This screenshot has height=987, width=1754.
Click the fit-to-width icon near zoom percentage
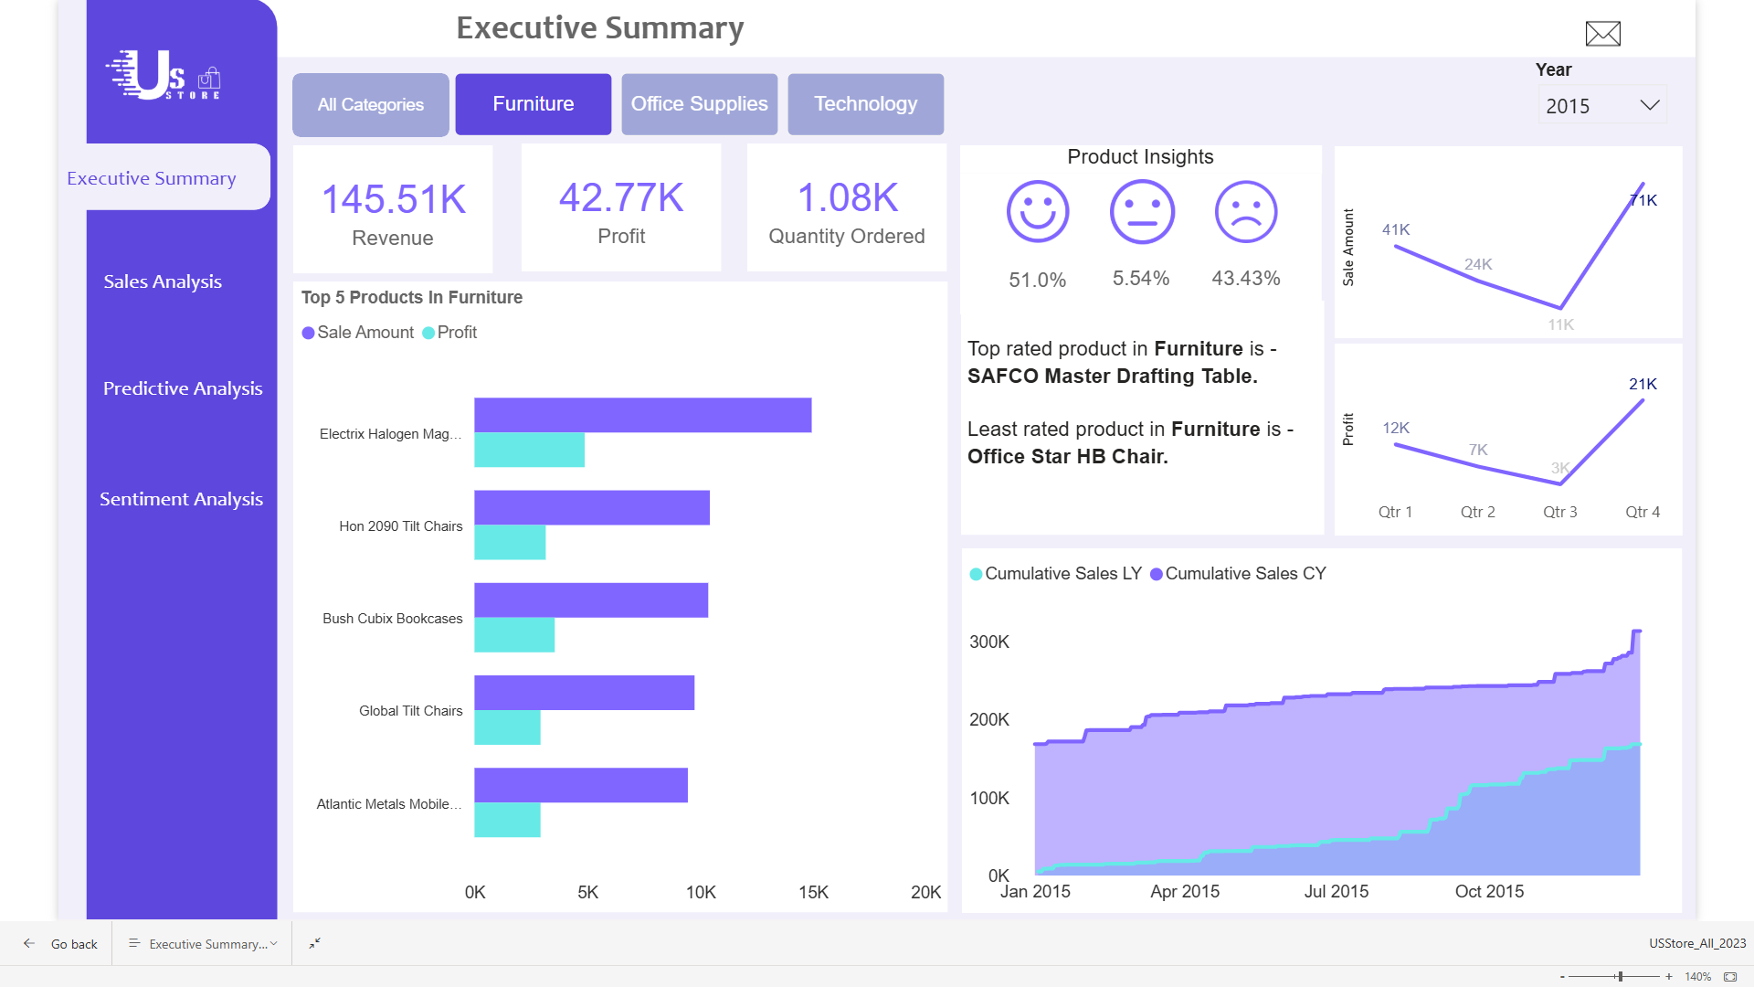[1729, 976]
